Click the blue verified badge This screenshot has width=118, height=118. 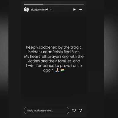click(47, 9)
